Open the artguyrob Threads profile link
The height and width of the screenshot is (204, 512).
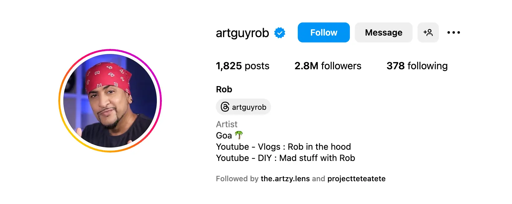(249, 107)
